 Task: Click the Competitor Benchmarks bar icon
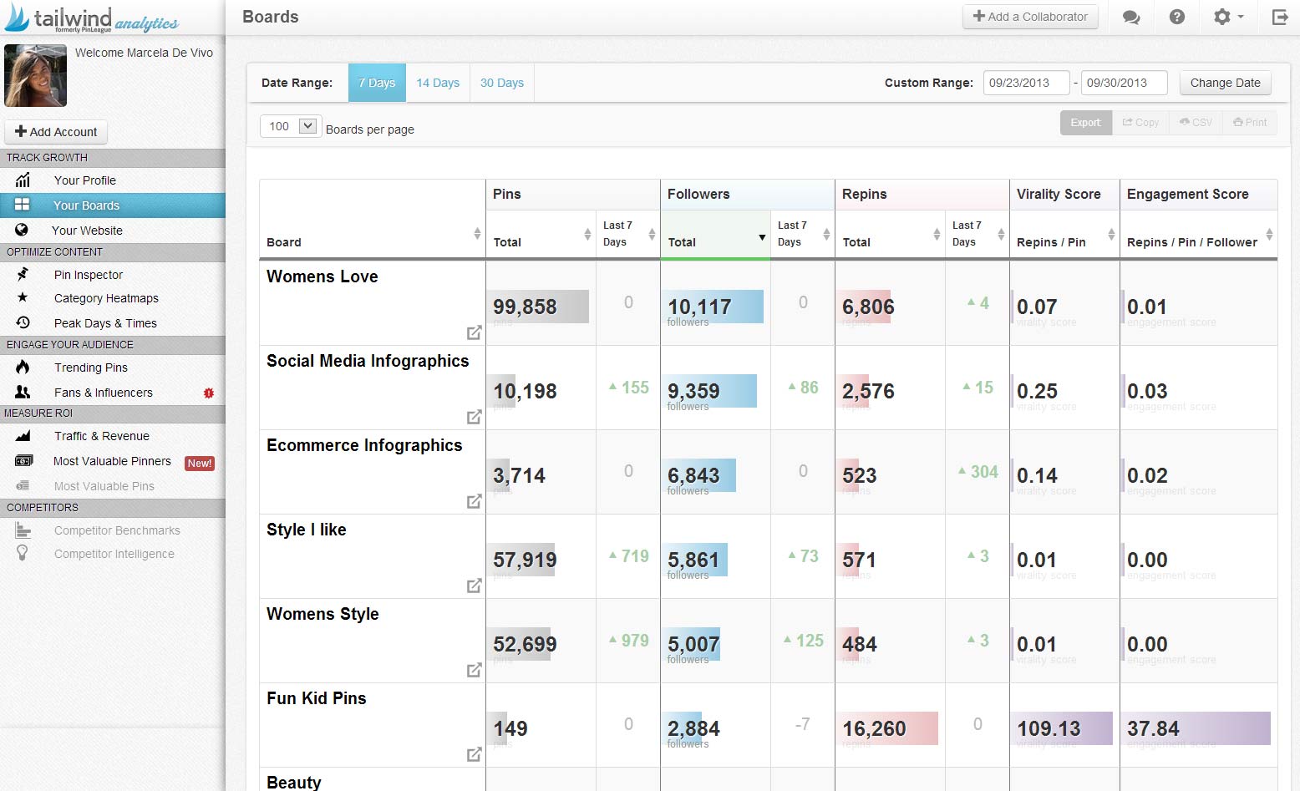(x=23, y=530)
